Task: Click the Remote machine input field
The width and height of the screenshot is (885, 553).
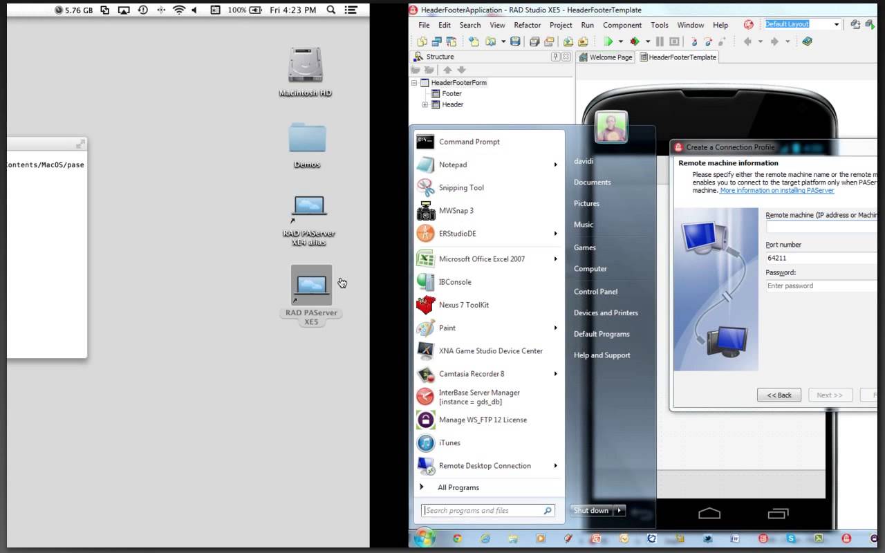Action: click(x=821, y=227)
